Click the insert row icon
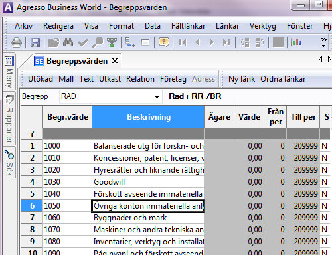This screenshot has height=255, width=332. pos(130,42)
